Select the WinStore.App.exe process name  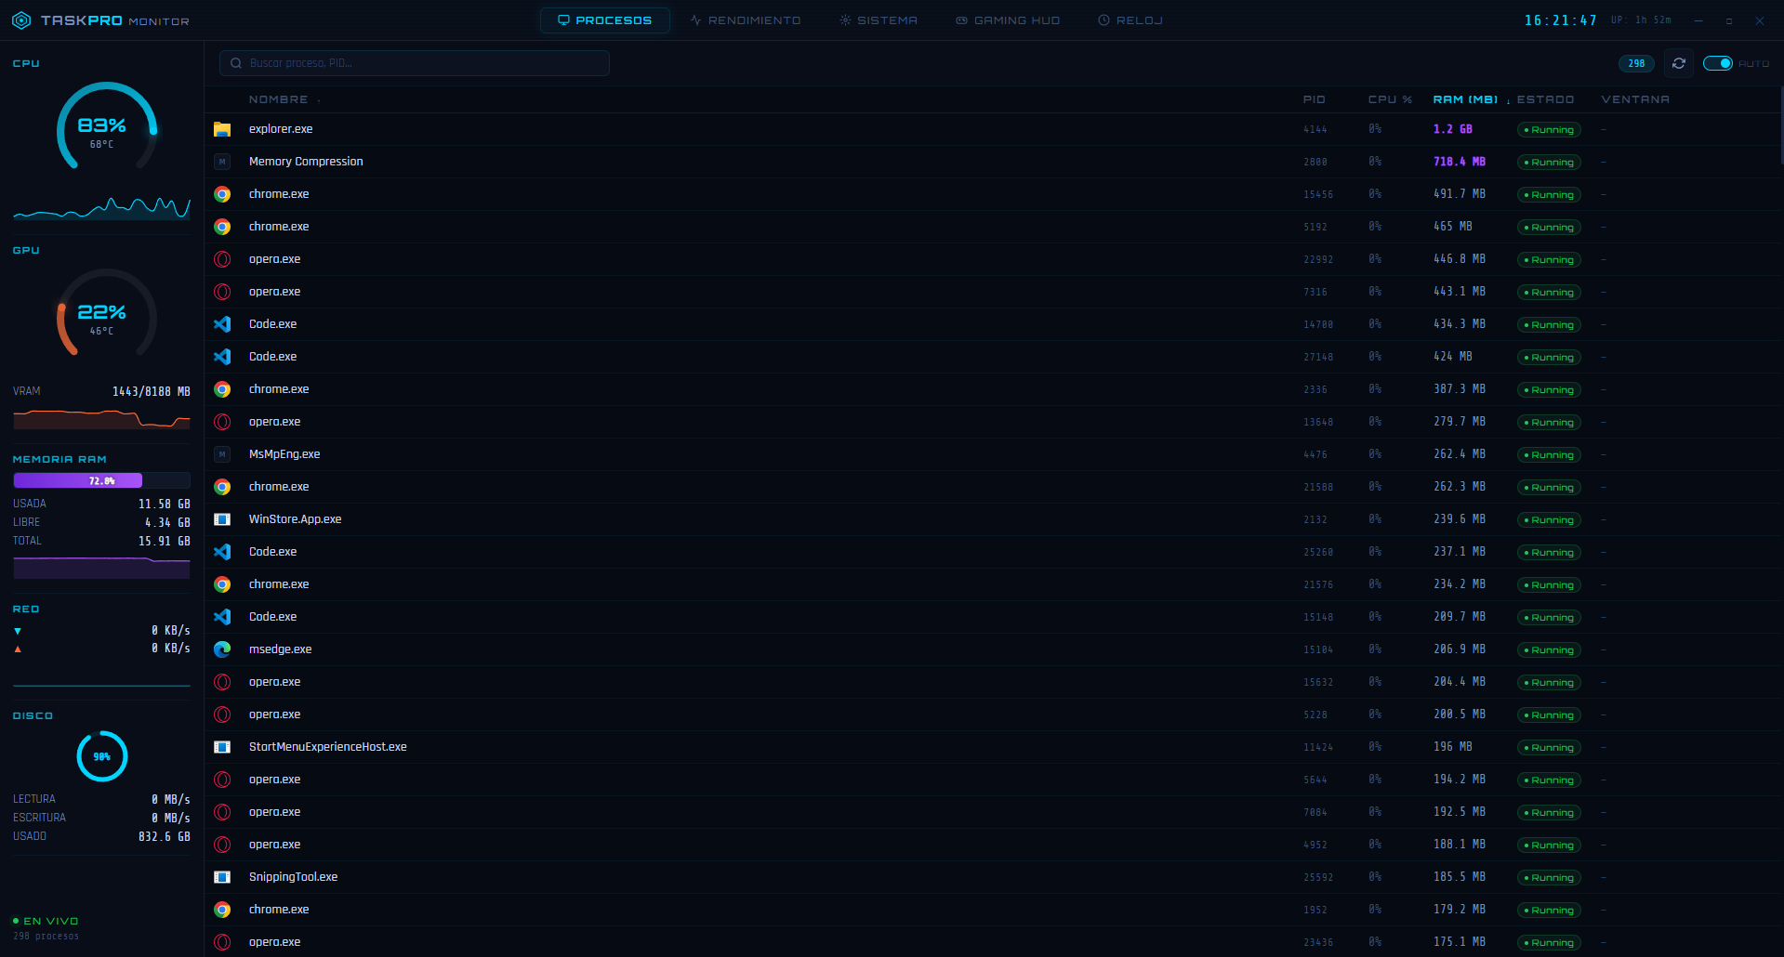tap(296, 519)
